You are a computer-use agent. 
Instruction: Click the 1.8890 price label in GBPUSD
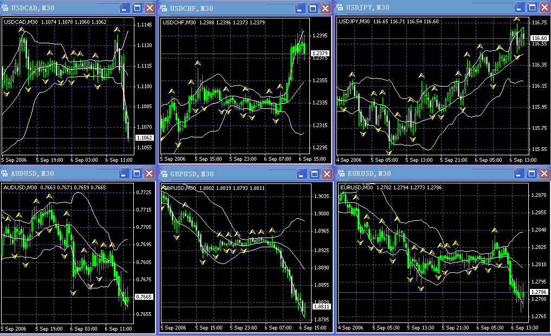click(x=321, y=267)
